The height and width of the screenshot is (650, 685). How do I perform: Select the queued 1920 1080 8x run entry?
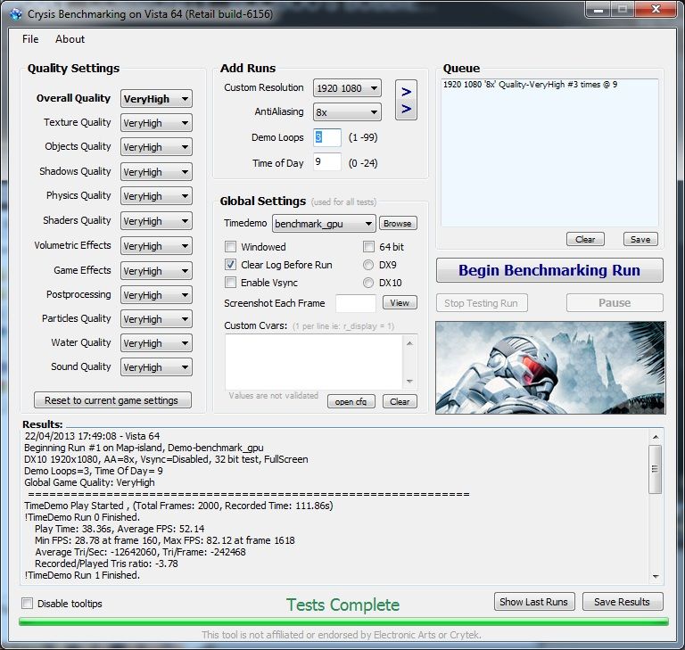coord(530,85)
